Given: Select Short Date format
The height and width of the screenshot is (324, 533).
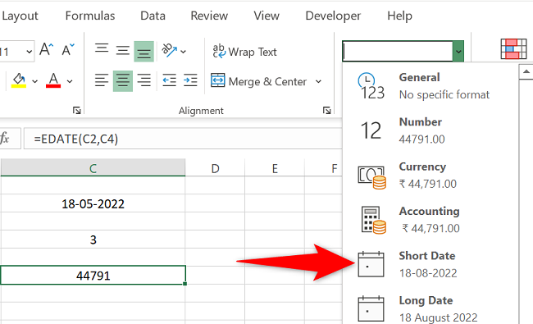Looking at the screenshot, I should pos(430,264).
